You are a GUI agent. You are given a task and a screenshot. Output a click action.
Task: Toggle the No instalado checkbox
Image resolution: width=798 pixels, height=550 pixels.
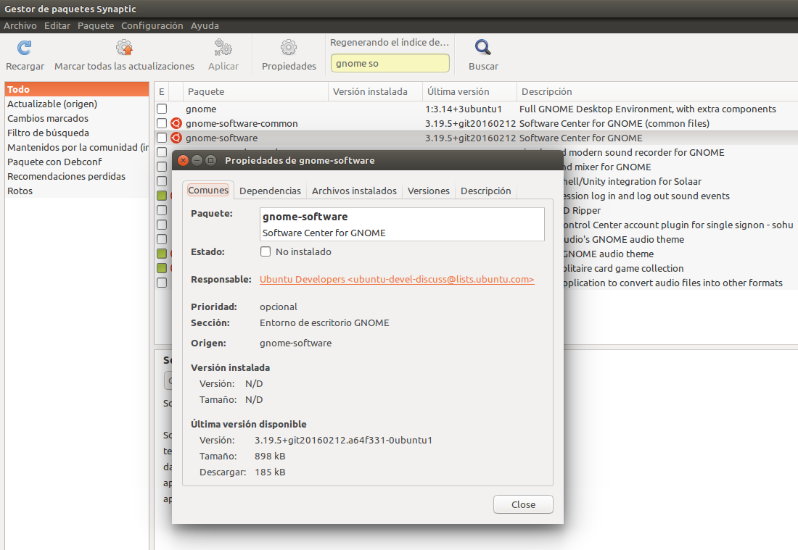(266, 251)
